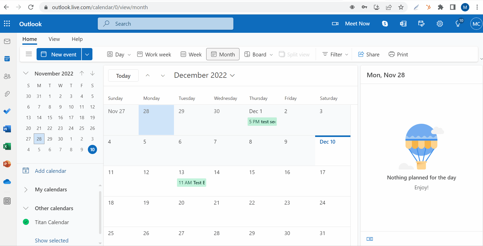Open the Help tab
Viewport: 483px width, 246px height.
(x=77, y=39)
